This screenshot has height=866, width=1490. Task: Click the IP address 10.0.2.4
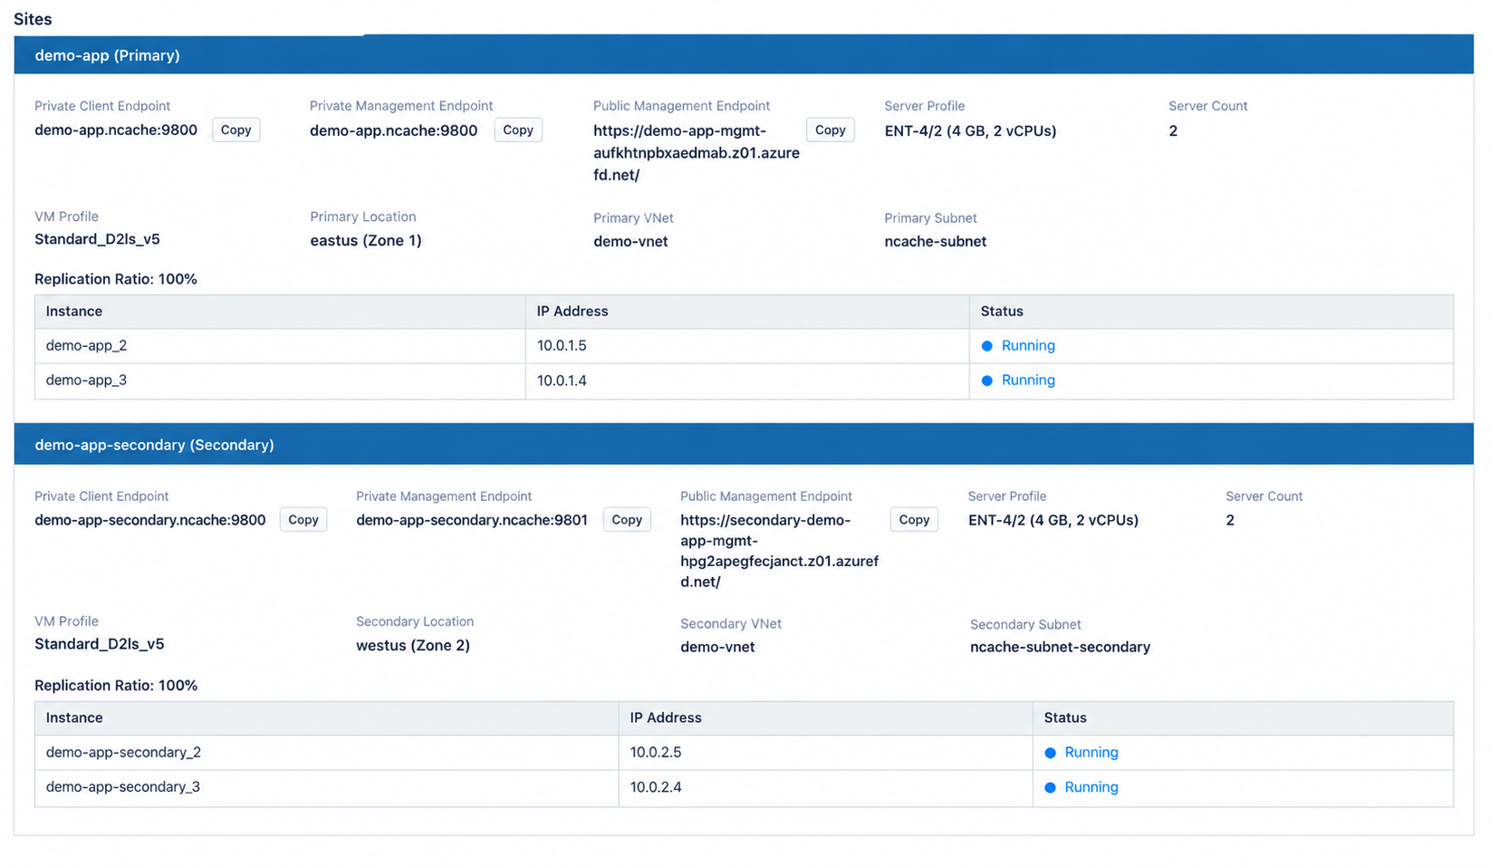click(656, 787)
